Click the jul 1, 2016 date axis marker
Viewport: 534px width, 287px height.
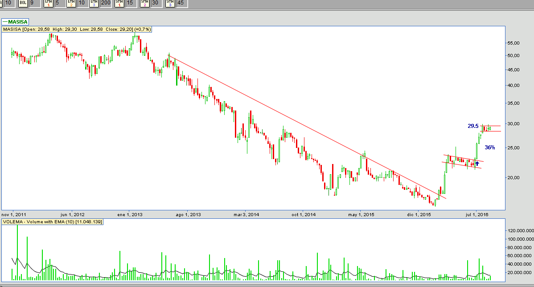[476, 214]
